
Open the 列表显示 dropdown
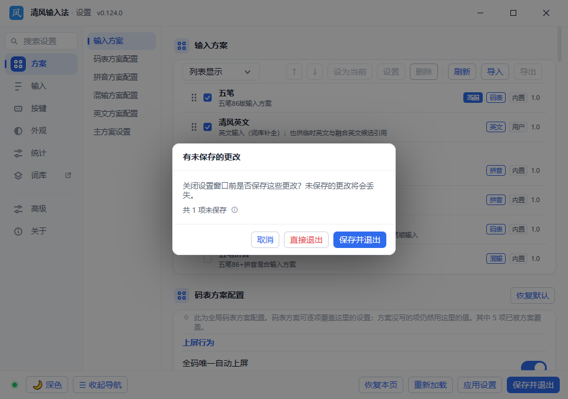221,72
